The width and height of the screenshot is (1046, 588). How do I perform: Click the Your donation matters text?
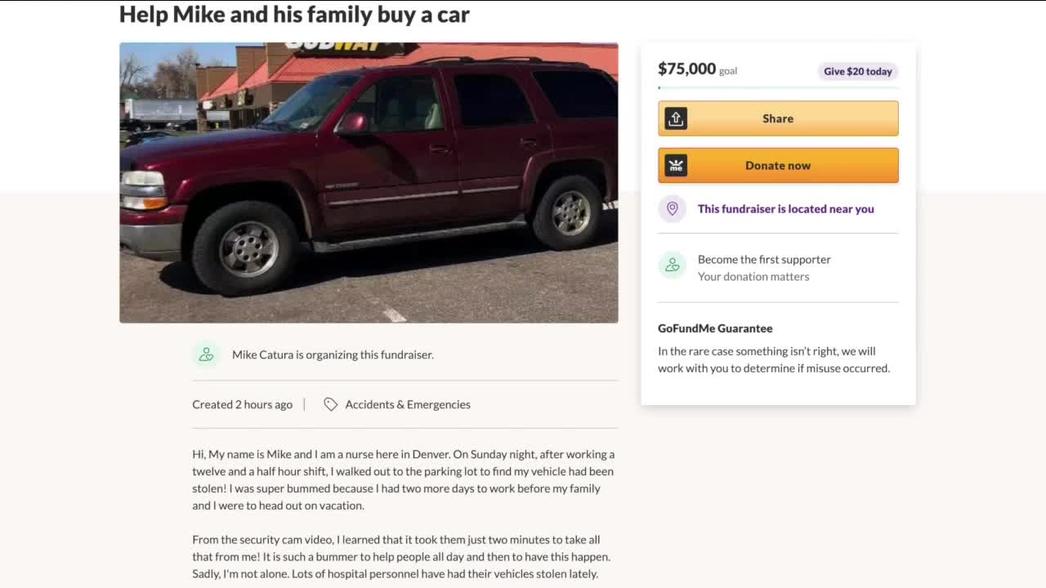click(753, 276)
